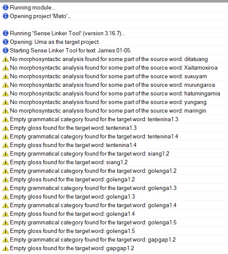Click warning icon for source word murungaroa
This screenshot has height=254, width=228.
pos(6,85)
